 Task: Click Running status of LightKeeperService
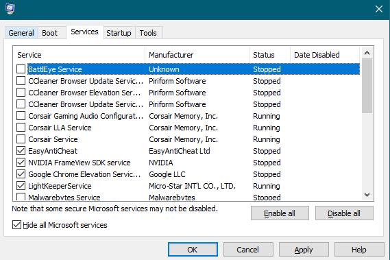click(267, 186)
